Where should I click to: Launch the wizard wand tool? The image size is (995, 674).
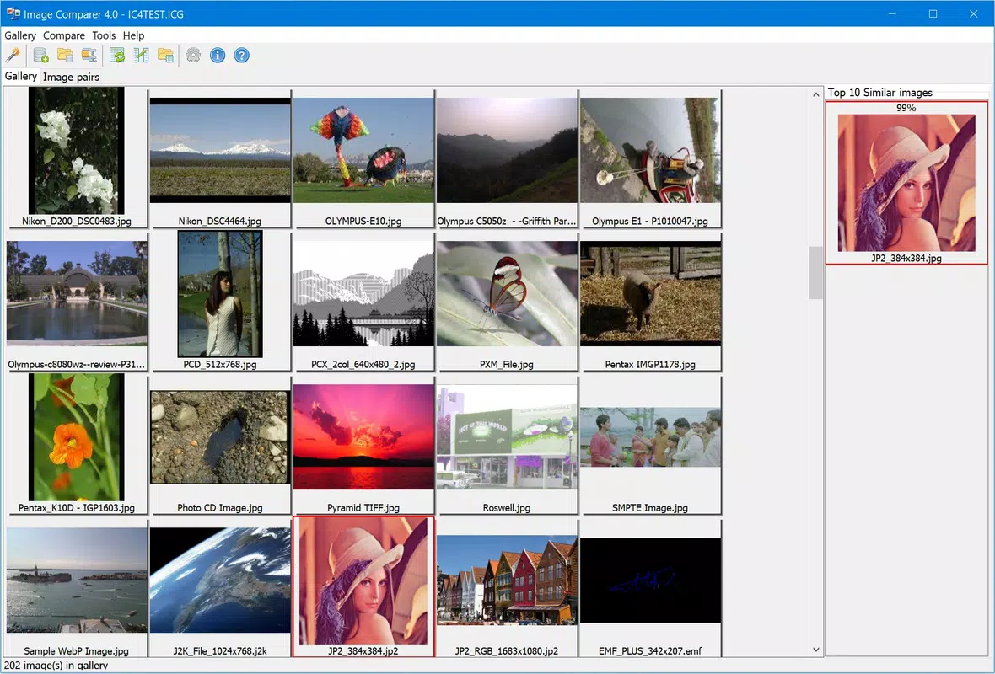pos(13,55)
